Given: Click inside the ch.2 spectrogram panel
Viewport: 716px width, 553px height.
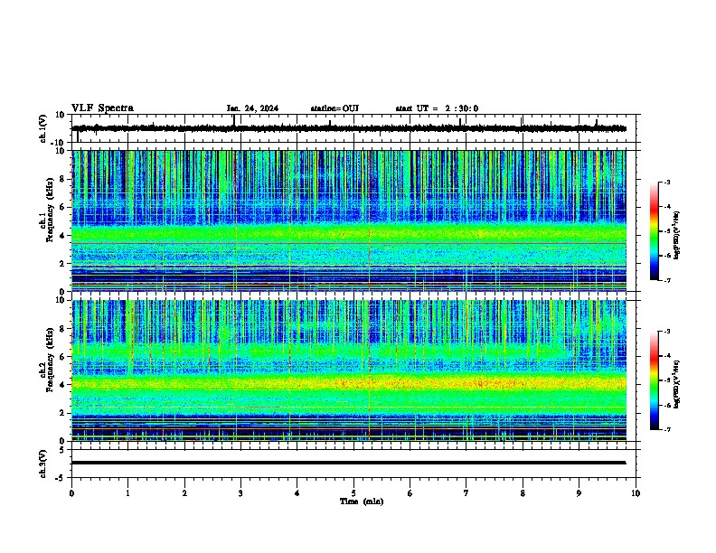Looking at the screenshot, I should pos(348,370).
